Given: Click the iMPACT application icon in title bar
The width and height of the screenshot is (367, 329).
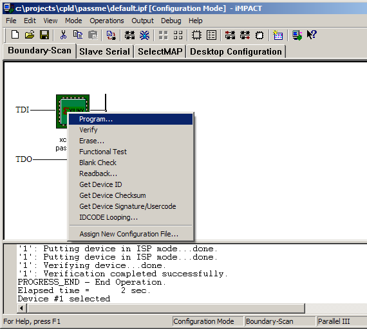Looking at the screenshot, I should point(9,8).
